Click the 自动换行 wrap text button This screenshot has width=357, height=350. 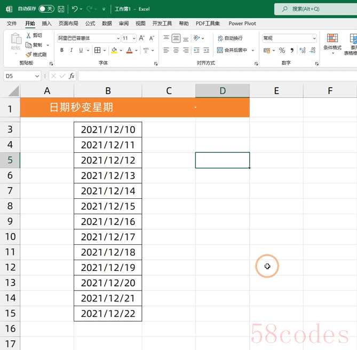click(x=229, y=38)
